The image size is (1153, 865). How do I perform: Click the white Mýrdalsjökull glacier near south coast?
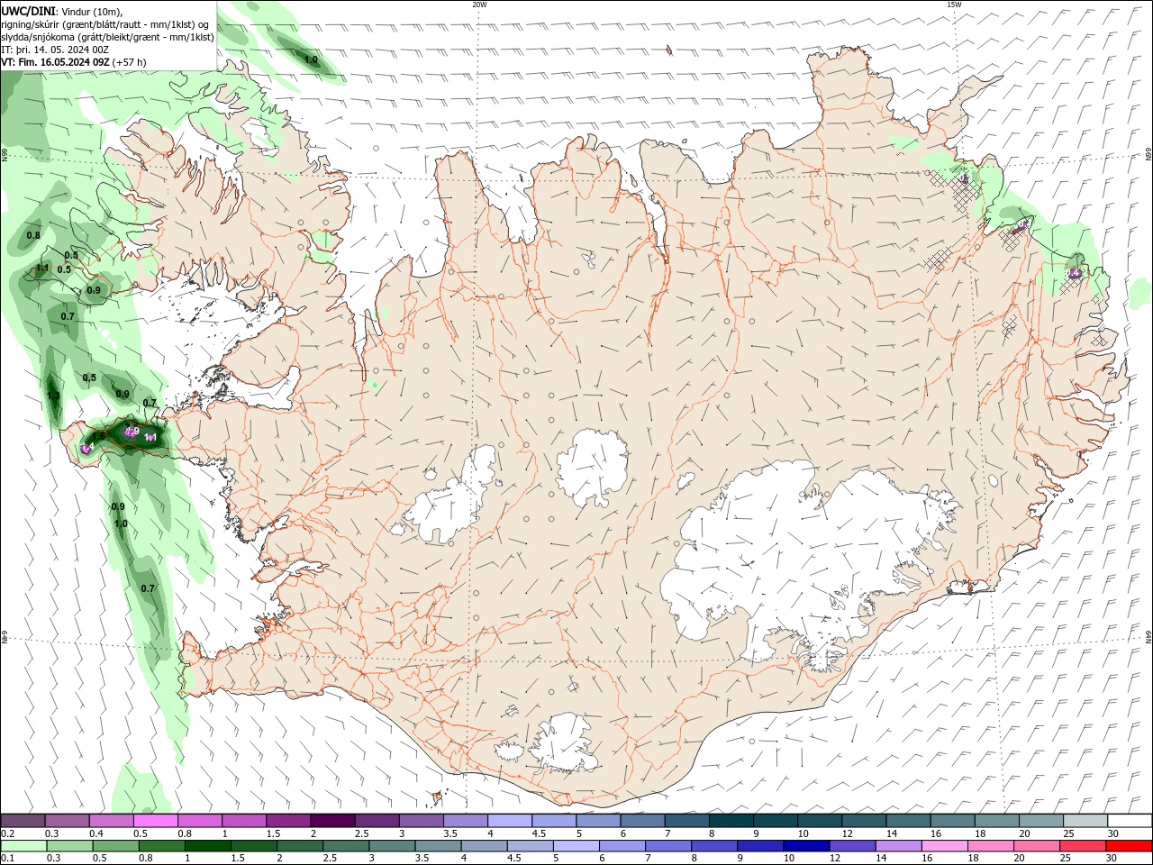point(565,743)
